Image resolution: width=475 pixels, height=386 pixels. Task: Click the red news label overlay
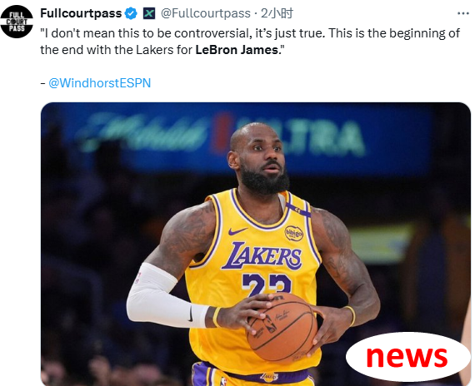407,357
